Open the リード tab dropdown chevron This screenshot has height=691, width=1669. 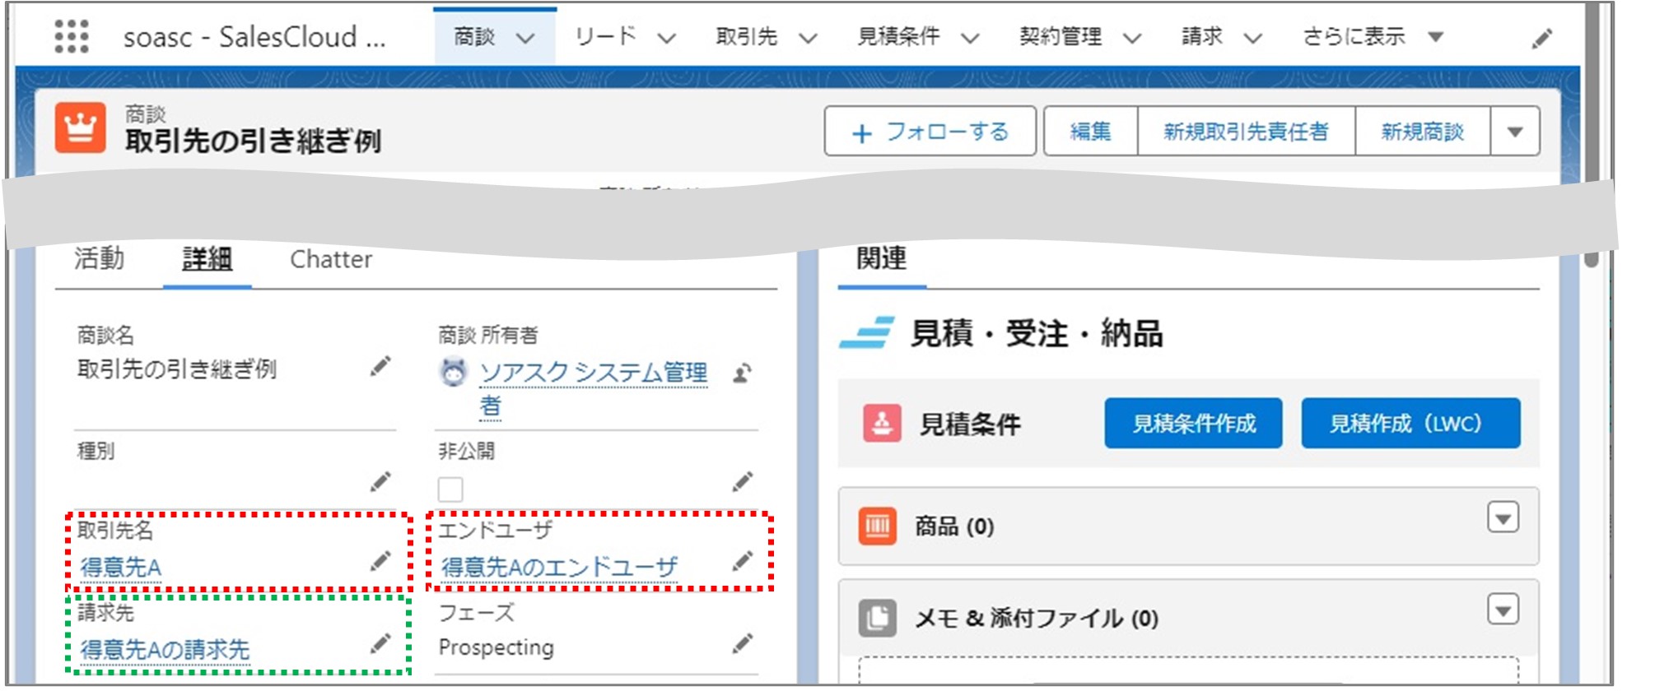click(667, 38)
